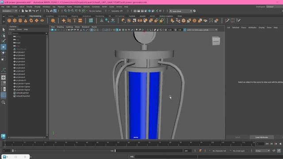The width and height of the screenshot is (283, 159).
Task: Open the File menu
Action: click(3, 7)
